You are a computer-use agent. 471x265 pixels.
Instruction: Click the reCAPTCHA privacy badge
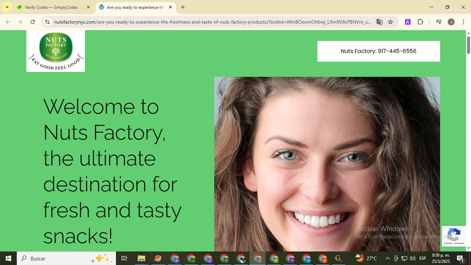click(454, 236)
